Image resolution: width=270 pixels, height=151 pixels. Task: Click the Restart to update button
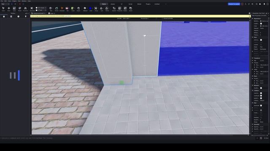click(x=234, y=4)
